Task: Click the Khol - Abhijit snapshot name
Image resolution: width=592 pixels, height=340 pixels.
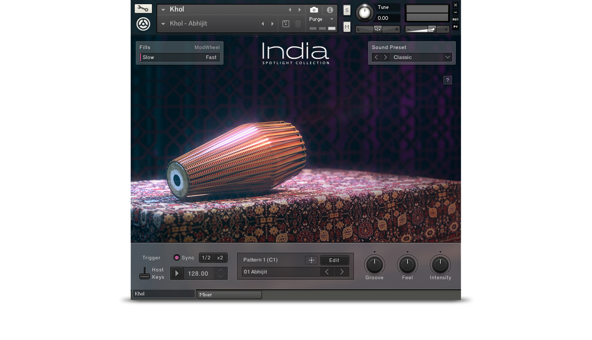Action: 189,24
